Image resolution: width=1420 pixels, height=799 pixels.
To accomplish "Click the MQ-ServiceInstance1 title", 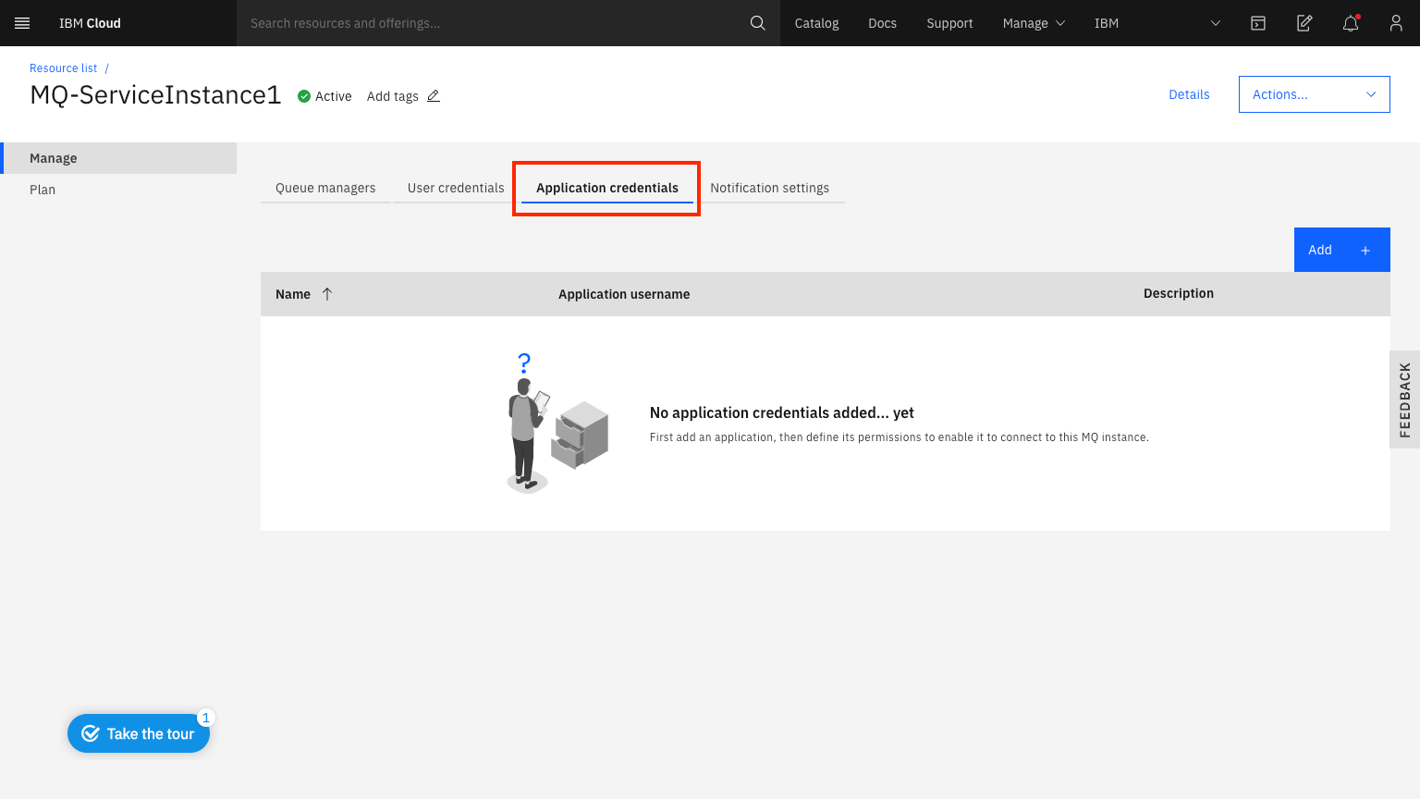I will pos(155,95).
